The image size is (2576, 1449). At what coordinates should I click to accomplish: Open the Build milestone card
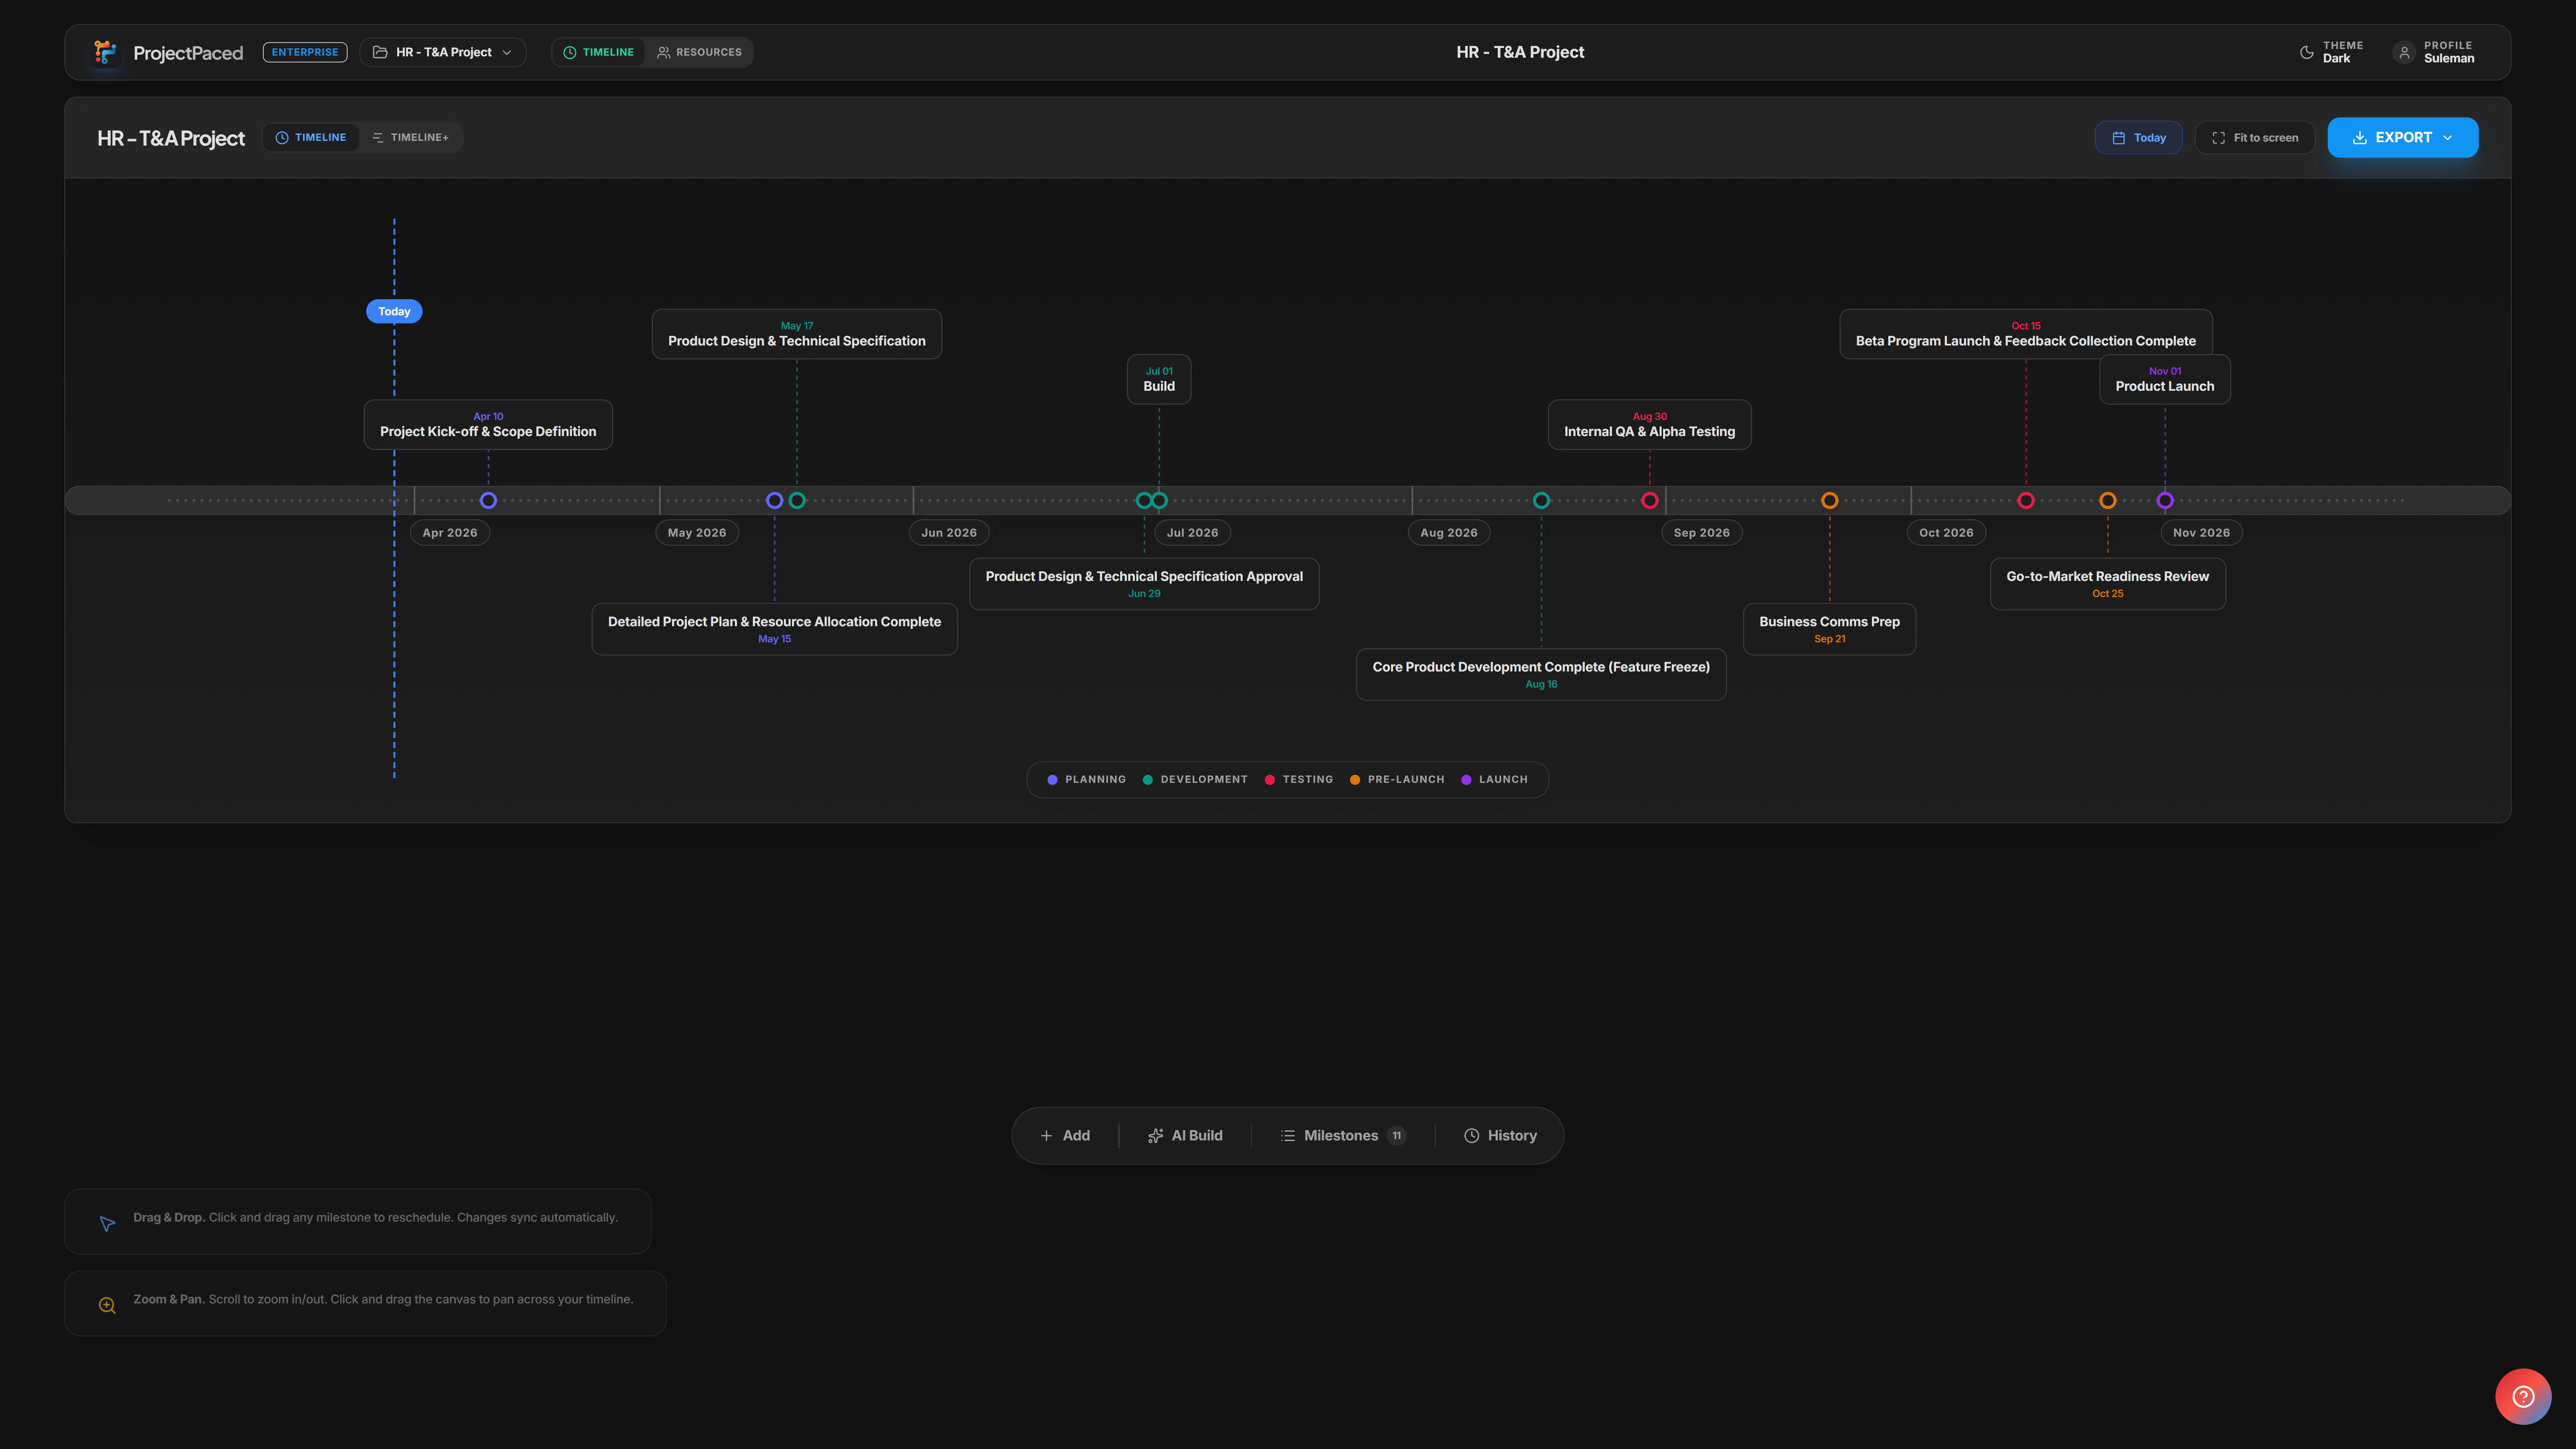coord(1159,379)
